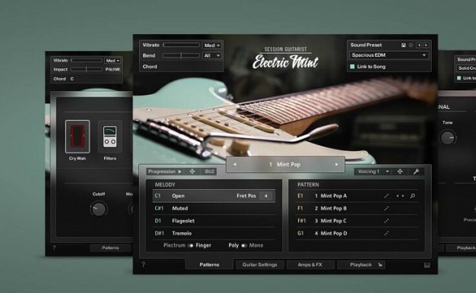
Task: Click the circular reset icon beside Sound Preset
Action: click(411, 45)
